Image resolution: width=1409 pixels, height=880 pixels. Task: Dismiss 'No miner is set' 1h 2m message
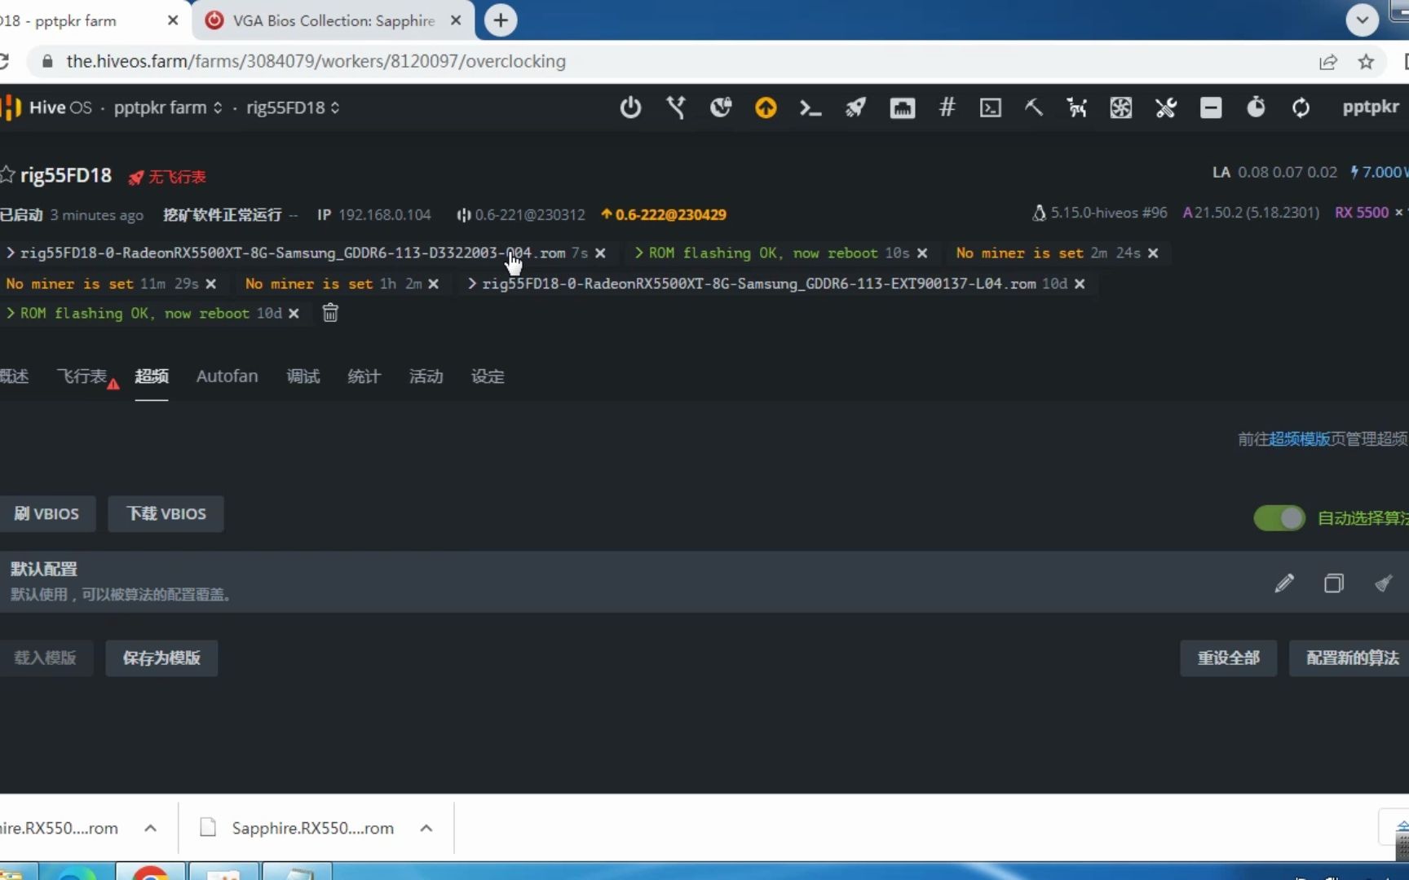click(434, 284)
